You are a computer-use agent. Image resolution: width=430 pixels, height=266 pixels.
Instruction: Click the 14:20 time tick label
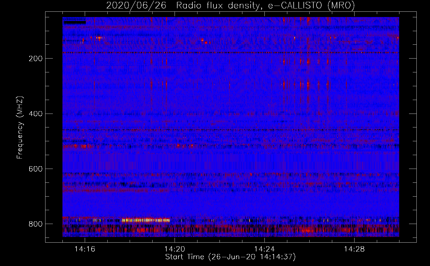(175, 249)
